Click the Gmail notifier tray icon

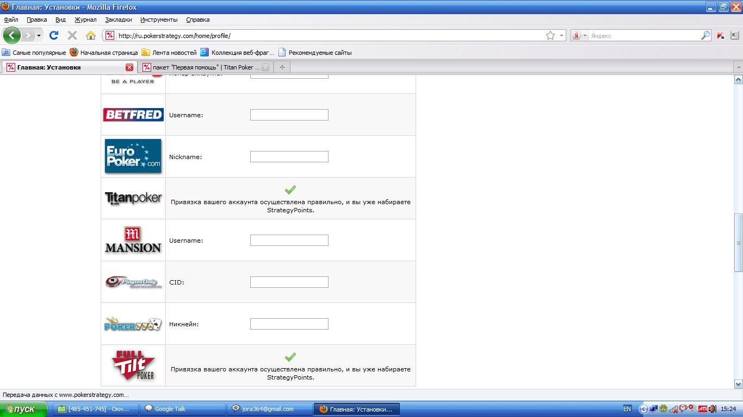pyautogui.click(x=683, y=409)
